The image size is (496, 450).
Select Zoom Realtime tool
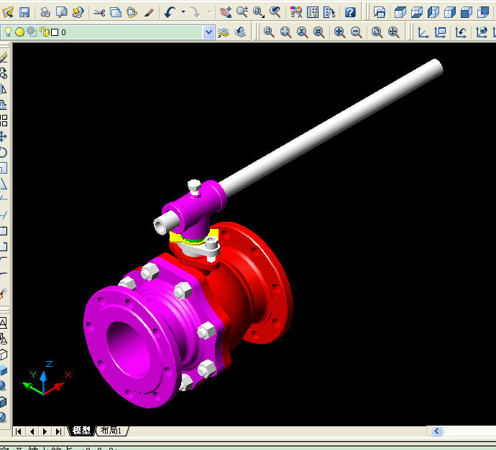coord(242,12)
